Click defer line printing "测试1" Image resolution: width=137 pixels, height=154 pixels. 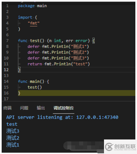(58, 47)
